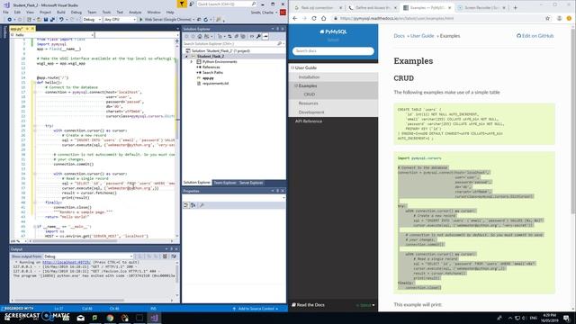
Task: Click the feedback icon beside Quick Launch
Action: pos(192,4)
